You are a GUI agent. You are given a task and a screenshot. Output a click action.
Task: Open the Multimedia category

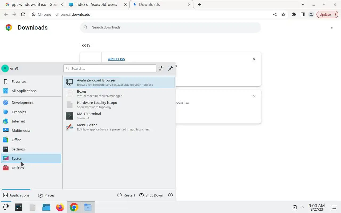(x=31, y=130)
